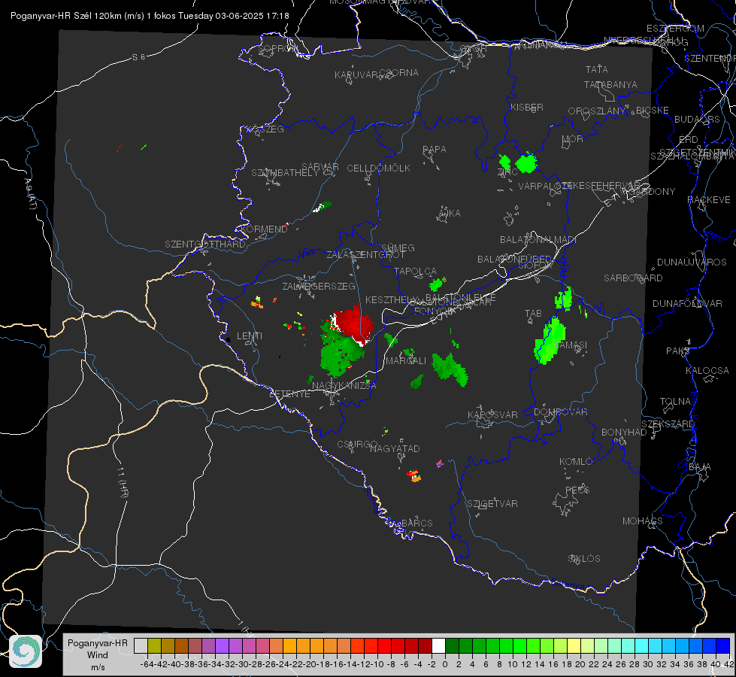The image size is (736, 677).
Task: Click the KALOCSA city label
Action: [707, 371]
